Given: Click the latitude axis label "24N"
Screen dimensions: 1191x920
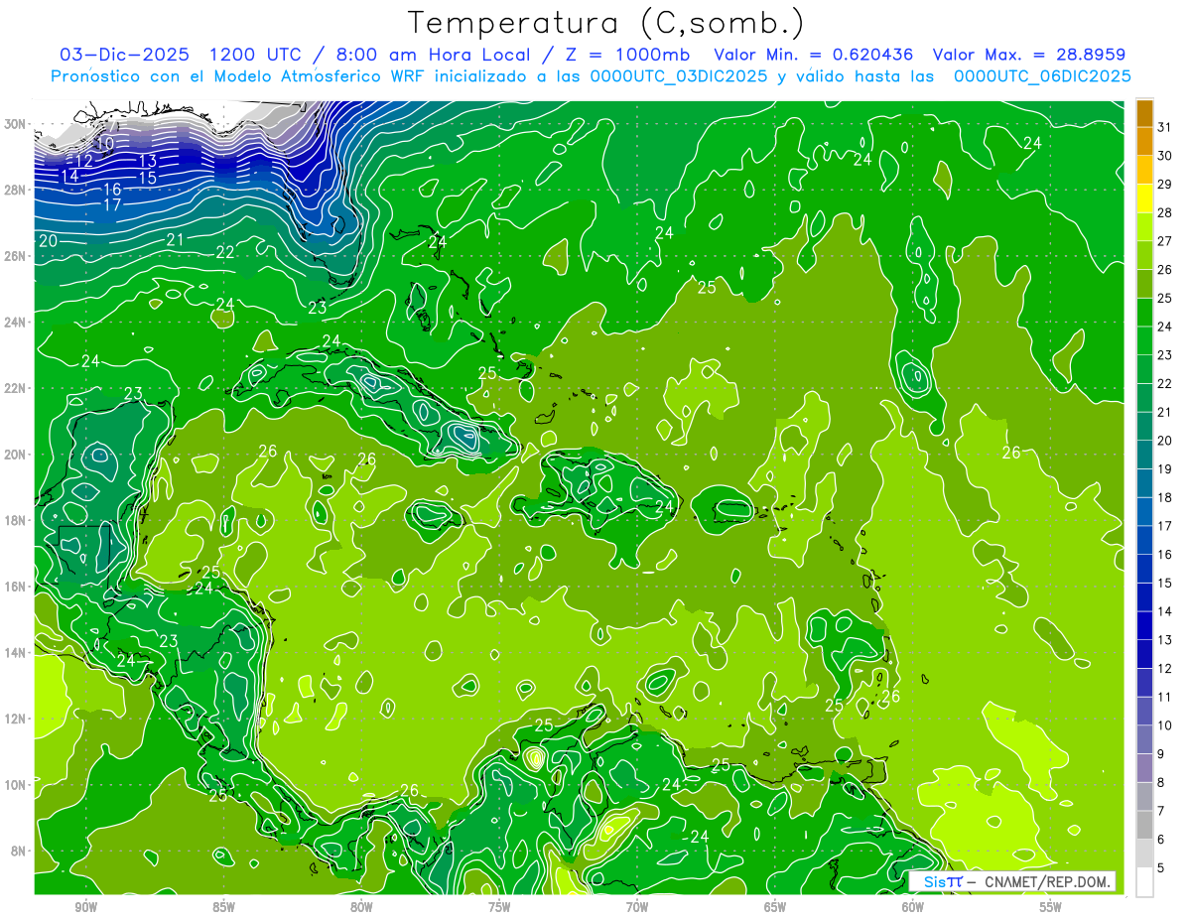Looking at the screenshot, I should click(x=15, y=323).
